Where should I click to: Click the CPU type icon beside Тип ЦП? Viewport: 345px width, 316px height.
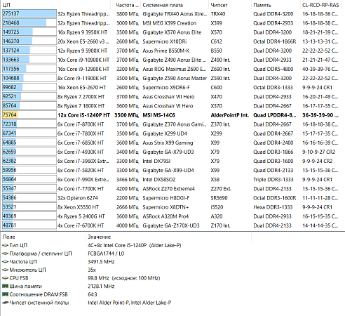6,245
